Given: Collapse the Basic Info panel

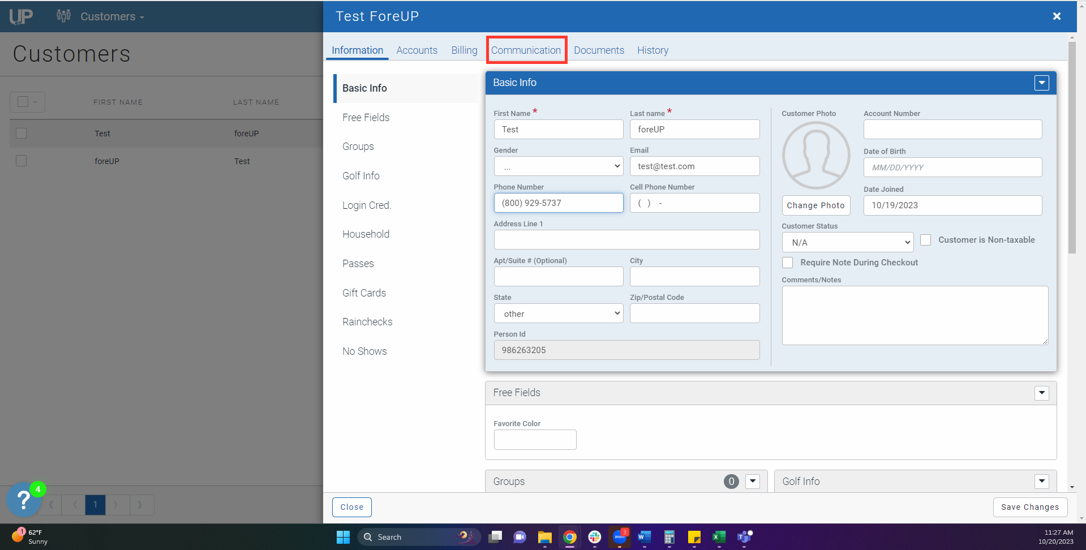Looking at the screenshot, I should pyautogui.click(x=1042, y=83).
